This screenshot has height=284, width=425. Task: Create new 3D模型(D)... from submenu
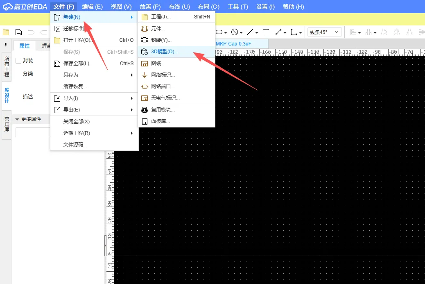176,52
